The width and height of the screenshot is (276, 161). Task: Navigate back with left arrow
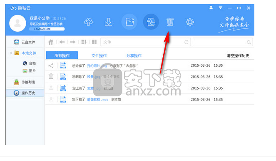62,42
